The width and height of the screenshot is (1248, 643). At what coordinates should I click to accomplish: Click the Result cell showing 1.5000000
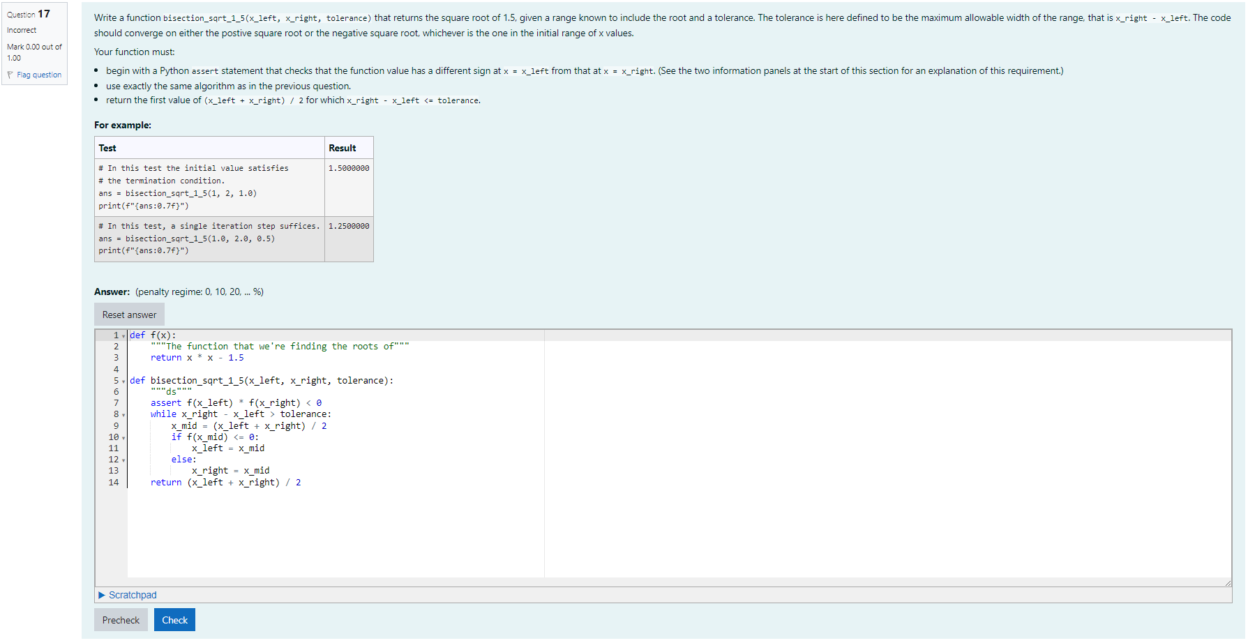[x=347, y=168]
